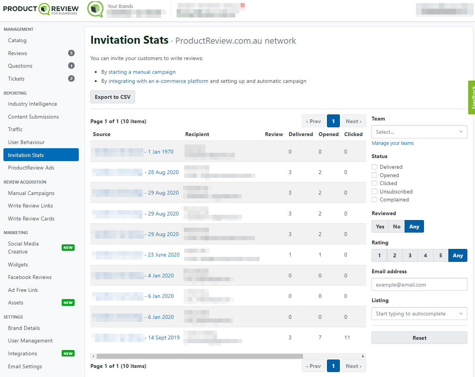Click the top Next pagination button
This screenshot has width=475, height=377.
(x=354, y=121)
